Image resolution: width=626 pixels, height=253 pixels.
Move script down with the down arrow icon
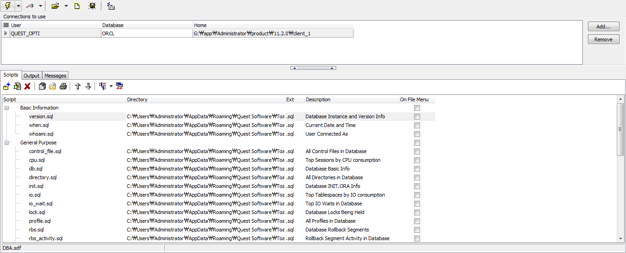pos(88,86)
